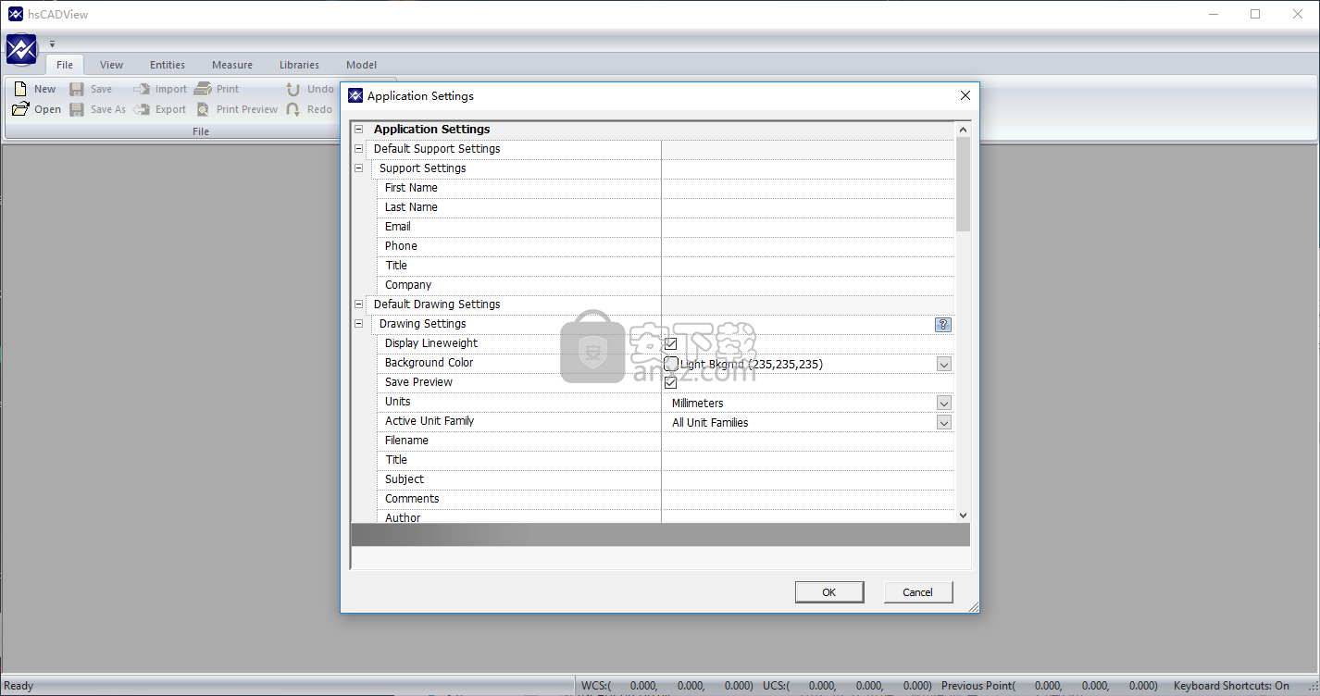Click the Phone value field
Screen dimensions: 1320x696
click(x=807, y=246)
